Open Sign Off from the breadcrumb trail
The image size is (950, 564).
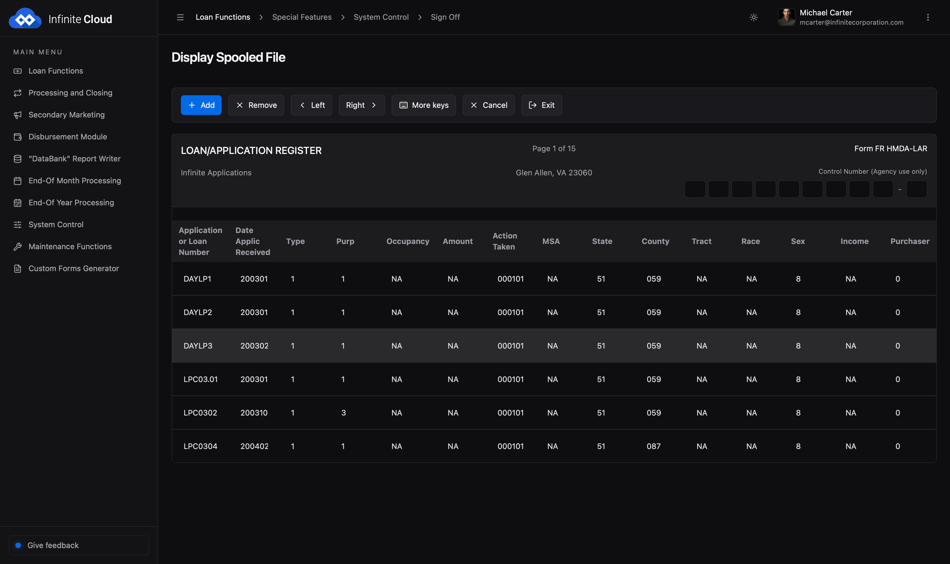445,17
